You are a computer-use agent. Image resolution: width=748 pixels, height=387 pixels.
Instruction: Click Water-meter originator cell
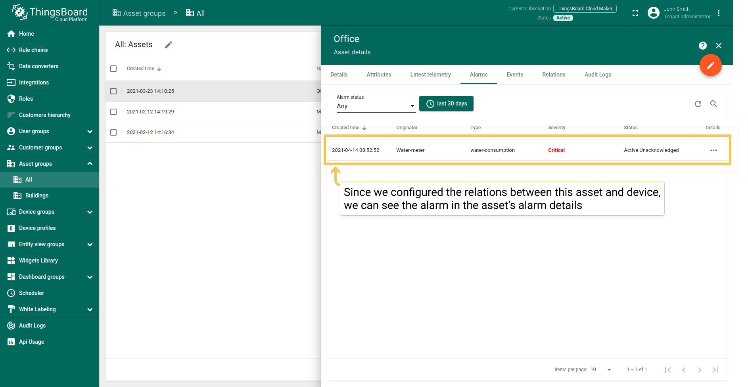(410, 150)
